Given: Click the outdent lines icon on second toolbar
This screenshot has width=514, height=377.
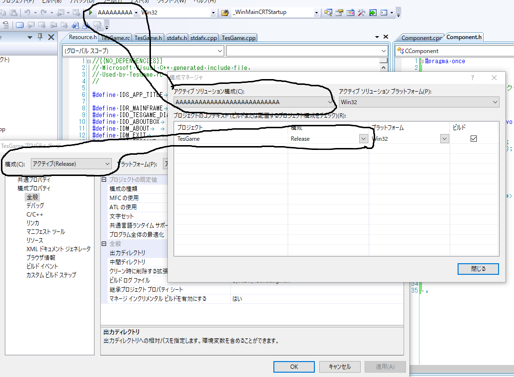Looking at the screenshot, I should point(6,25).
